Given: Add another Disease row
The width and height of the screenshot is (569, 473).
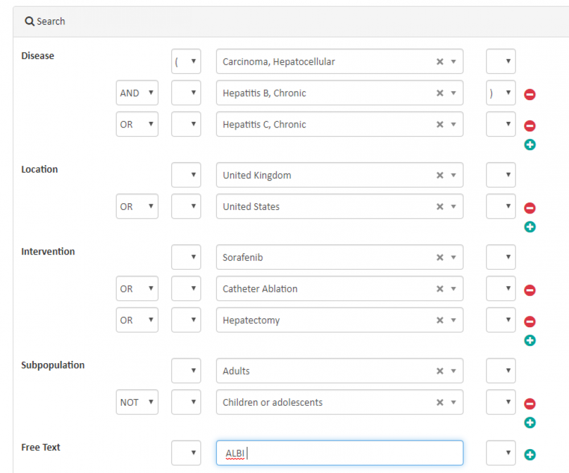Looking at the screenshot, I should click(530, 145).
